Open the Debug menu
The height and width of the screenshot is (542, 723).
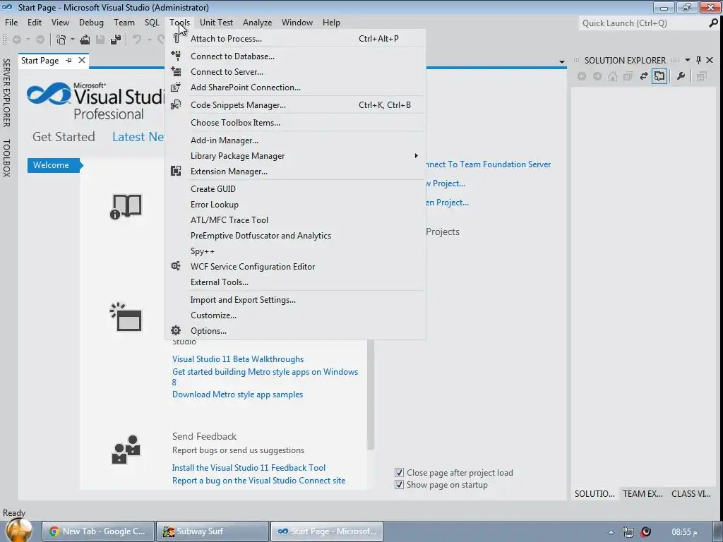[x=91, y=23]
